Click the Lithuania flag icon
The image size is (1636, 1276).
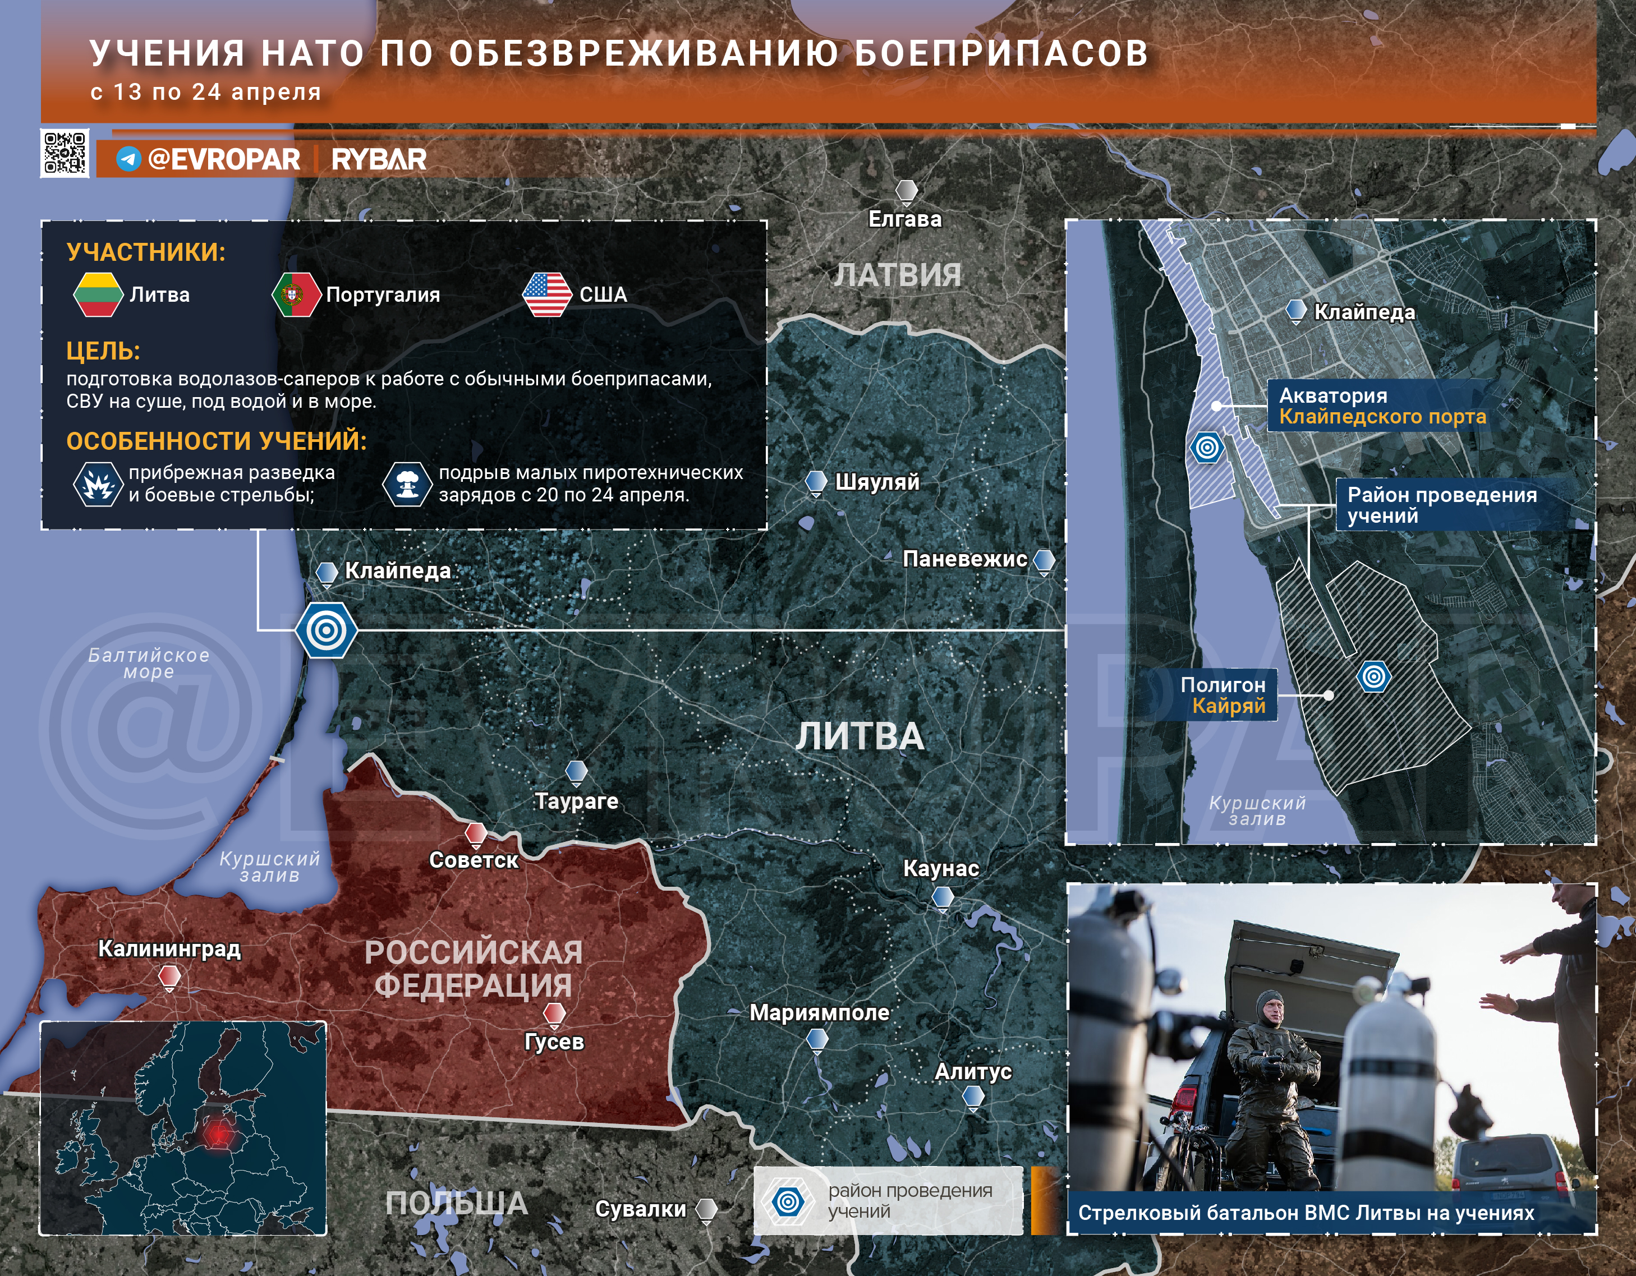coord(98,295)
